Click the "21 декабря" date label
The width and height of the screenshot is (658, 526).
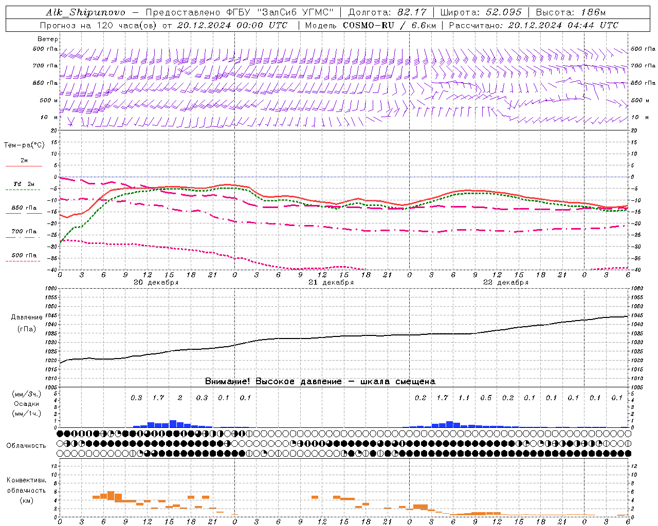coord(331,283)
